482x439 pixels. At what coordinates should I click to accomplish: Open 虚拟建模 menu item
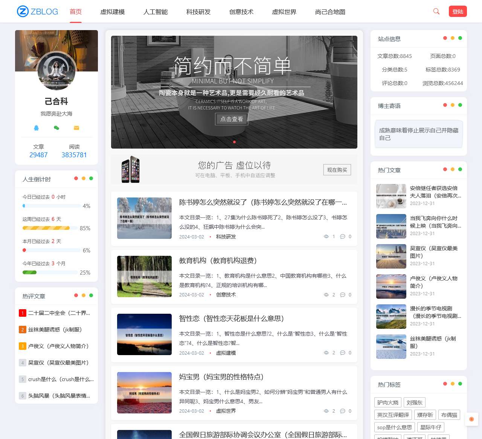pos(113,12)
